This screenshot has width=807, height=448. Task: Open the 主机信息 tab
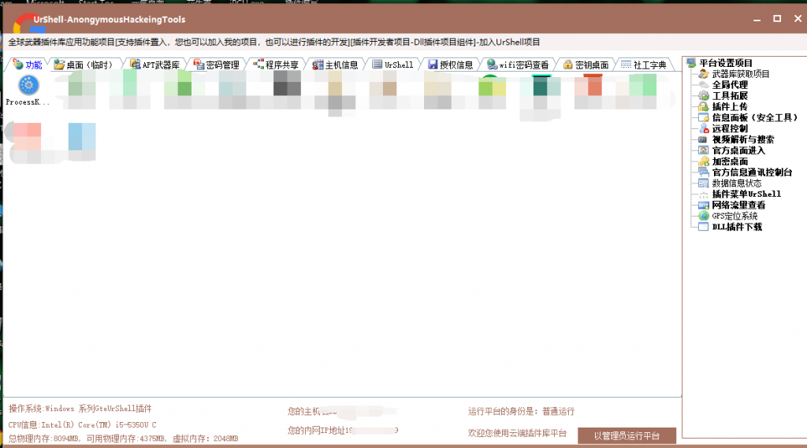coord(336,65)
